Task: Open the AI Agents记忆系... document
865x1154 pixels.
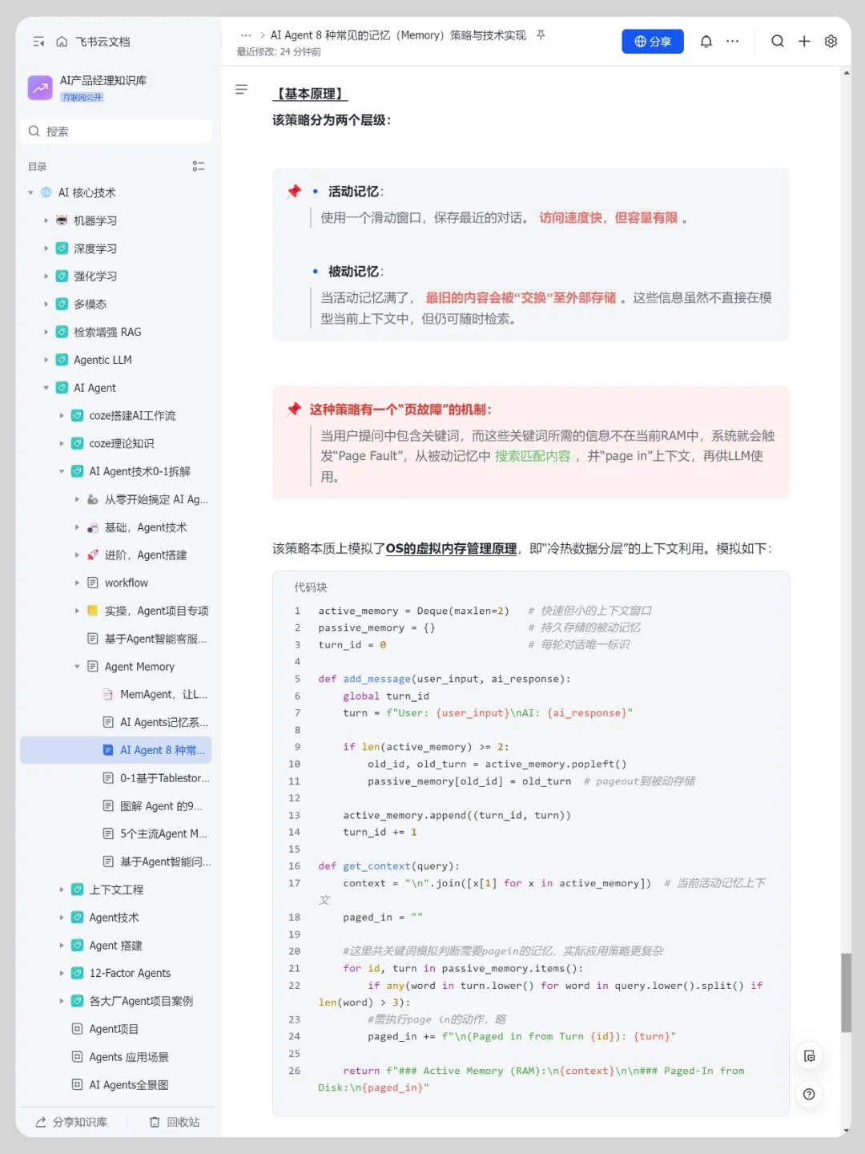Action: coord(163,723)
